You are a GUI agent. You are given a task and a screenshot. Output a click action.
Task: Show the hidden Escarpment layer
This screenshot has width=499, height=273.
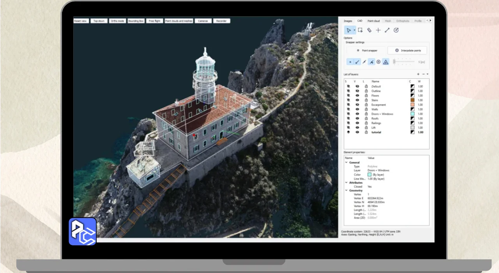(x=357, y=105)
